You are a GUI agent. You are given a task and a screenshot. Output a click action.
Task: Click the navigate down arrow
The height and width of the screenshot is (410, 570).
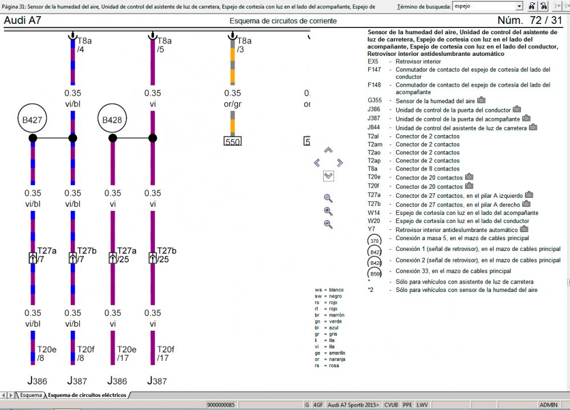coord(328,176)
